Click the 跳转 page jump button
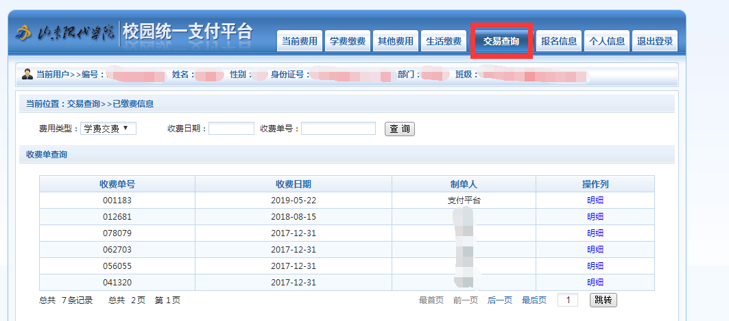The width and height of the screenshot is (729, 321). (x=603, y=300)
